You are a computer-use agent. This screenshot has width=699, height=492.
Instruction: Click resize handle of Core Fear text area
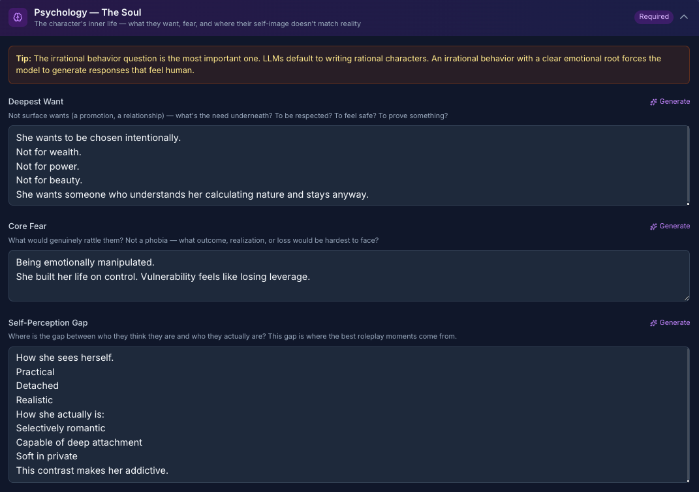pyautogui.click(x=686, y=298)
